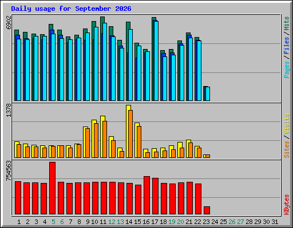Click the tallest yellow Visits bar on day 14
The image size is (293, 228).
coord(128,131)
